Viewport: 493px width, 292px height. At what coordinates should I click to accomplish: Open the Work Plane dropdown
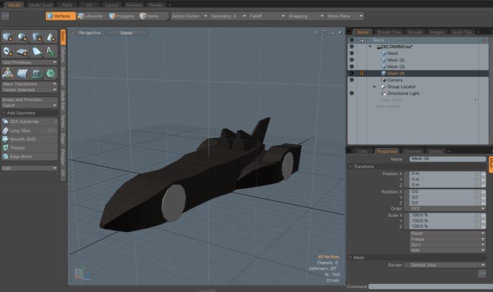point(344,16)
